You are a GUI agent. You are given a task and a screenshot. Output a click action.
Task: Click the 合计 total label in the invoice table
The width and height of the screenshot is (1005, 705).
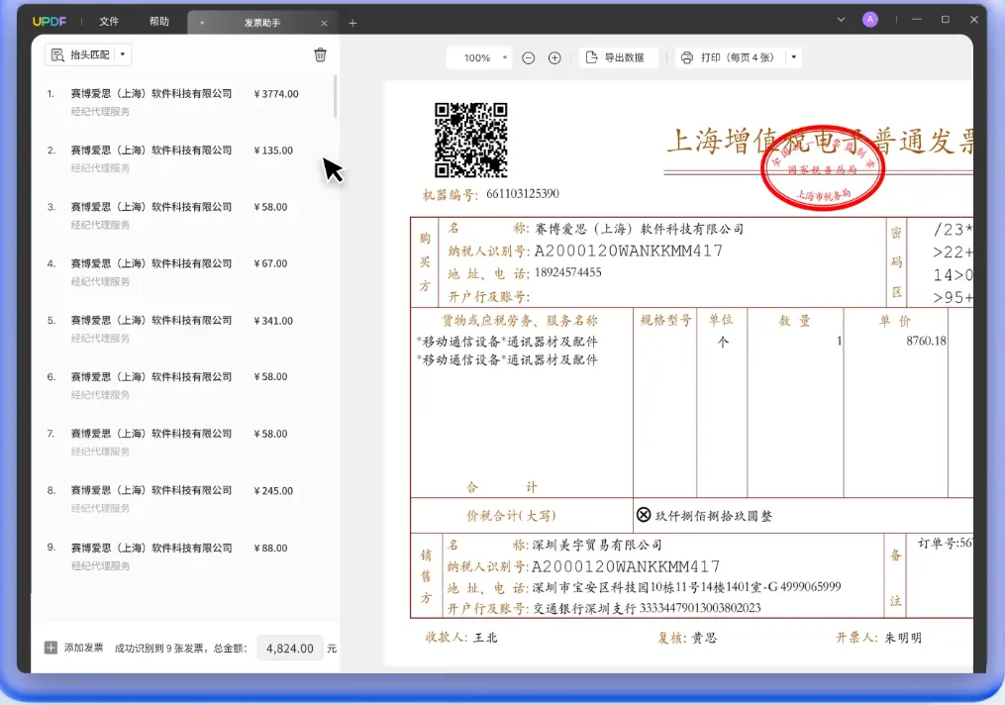[502, 487]
